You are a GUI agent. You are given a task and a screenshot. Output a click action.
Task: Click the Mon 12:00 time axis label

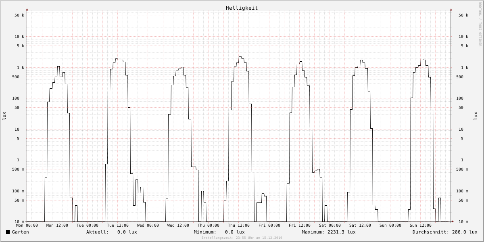(x=57, y=225)
